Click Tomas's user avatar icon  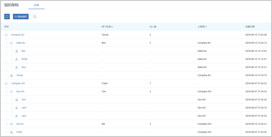tap(11, 75)
